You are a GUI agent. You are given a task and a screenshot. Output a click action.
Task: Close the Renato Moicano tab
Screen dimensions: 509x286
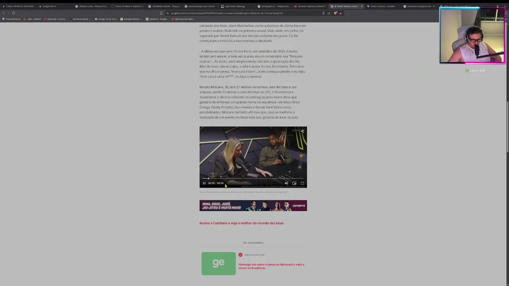coord(361,6)
